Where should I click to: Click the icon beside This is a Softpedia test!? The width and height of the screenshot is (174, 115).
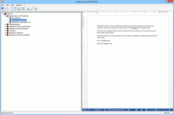pyautogui.click(x=10, y=20)
